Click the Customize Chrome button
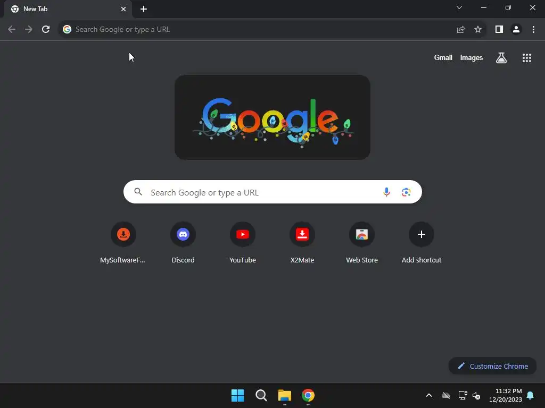545x408 pixels. tap(492, 366)
